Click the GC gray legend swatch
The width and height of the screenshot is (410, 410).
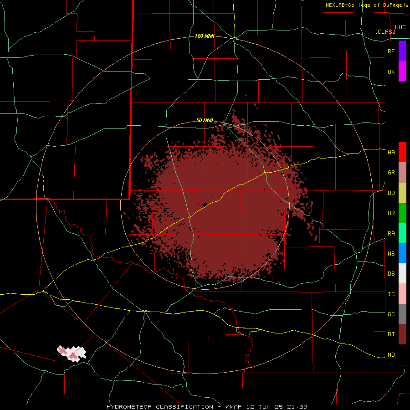pos(402,314)
